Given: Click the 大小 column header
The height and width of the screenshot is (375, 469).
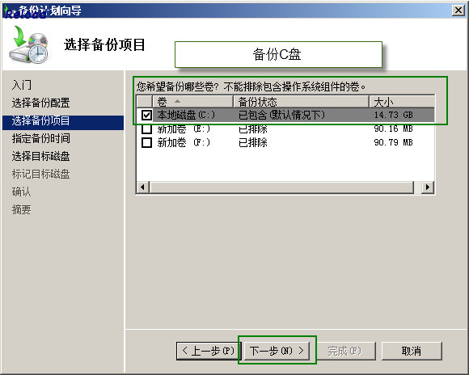Looking at the screenshot, I should click(x=402, y=102).
